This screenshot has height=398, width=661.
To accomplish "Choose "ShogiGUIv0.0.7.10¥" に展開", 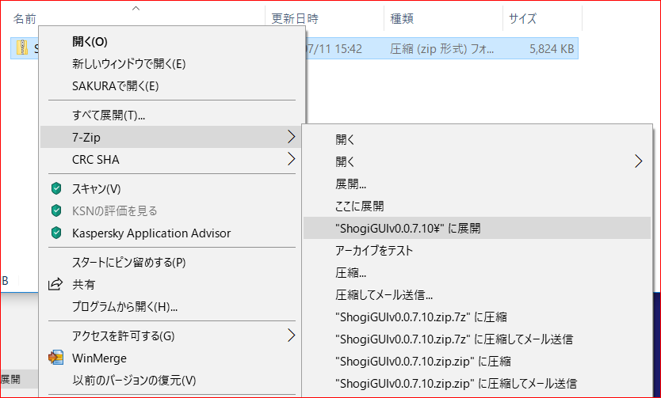I will [x=477, y=228].
